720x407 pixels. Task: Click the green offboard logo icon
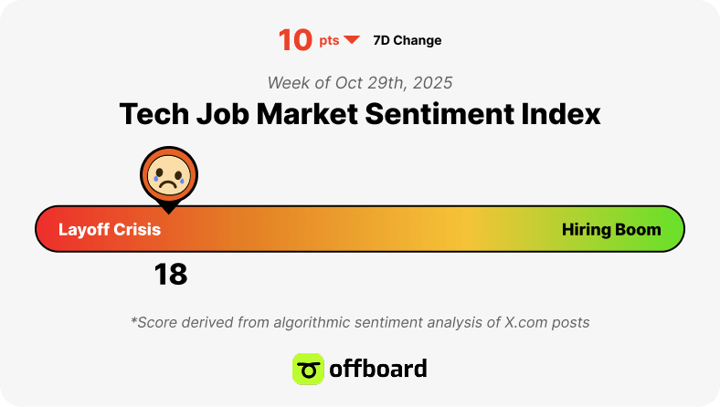(308, 369)
